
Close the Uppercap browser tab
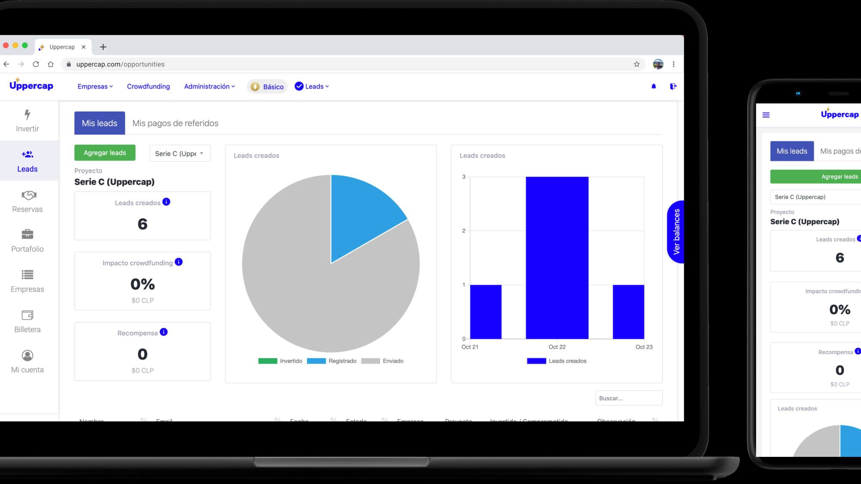(x=84, y=47)
